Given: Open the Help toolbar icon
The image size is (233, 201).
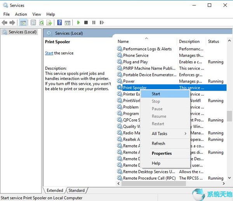Looking at the screenshot, I should (x=59, y=22).
